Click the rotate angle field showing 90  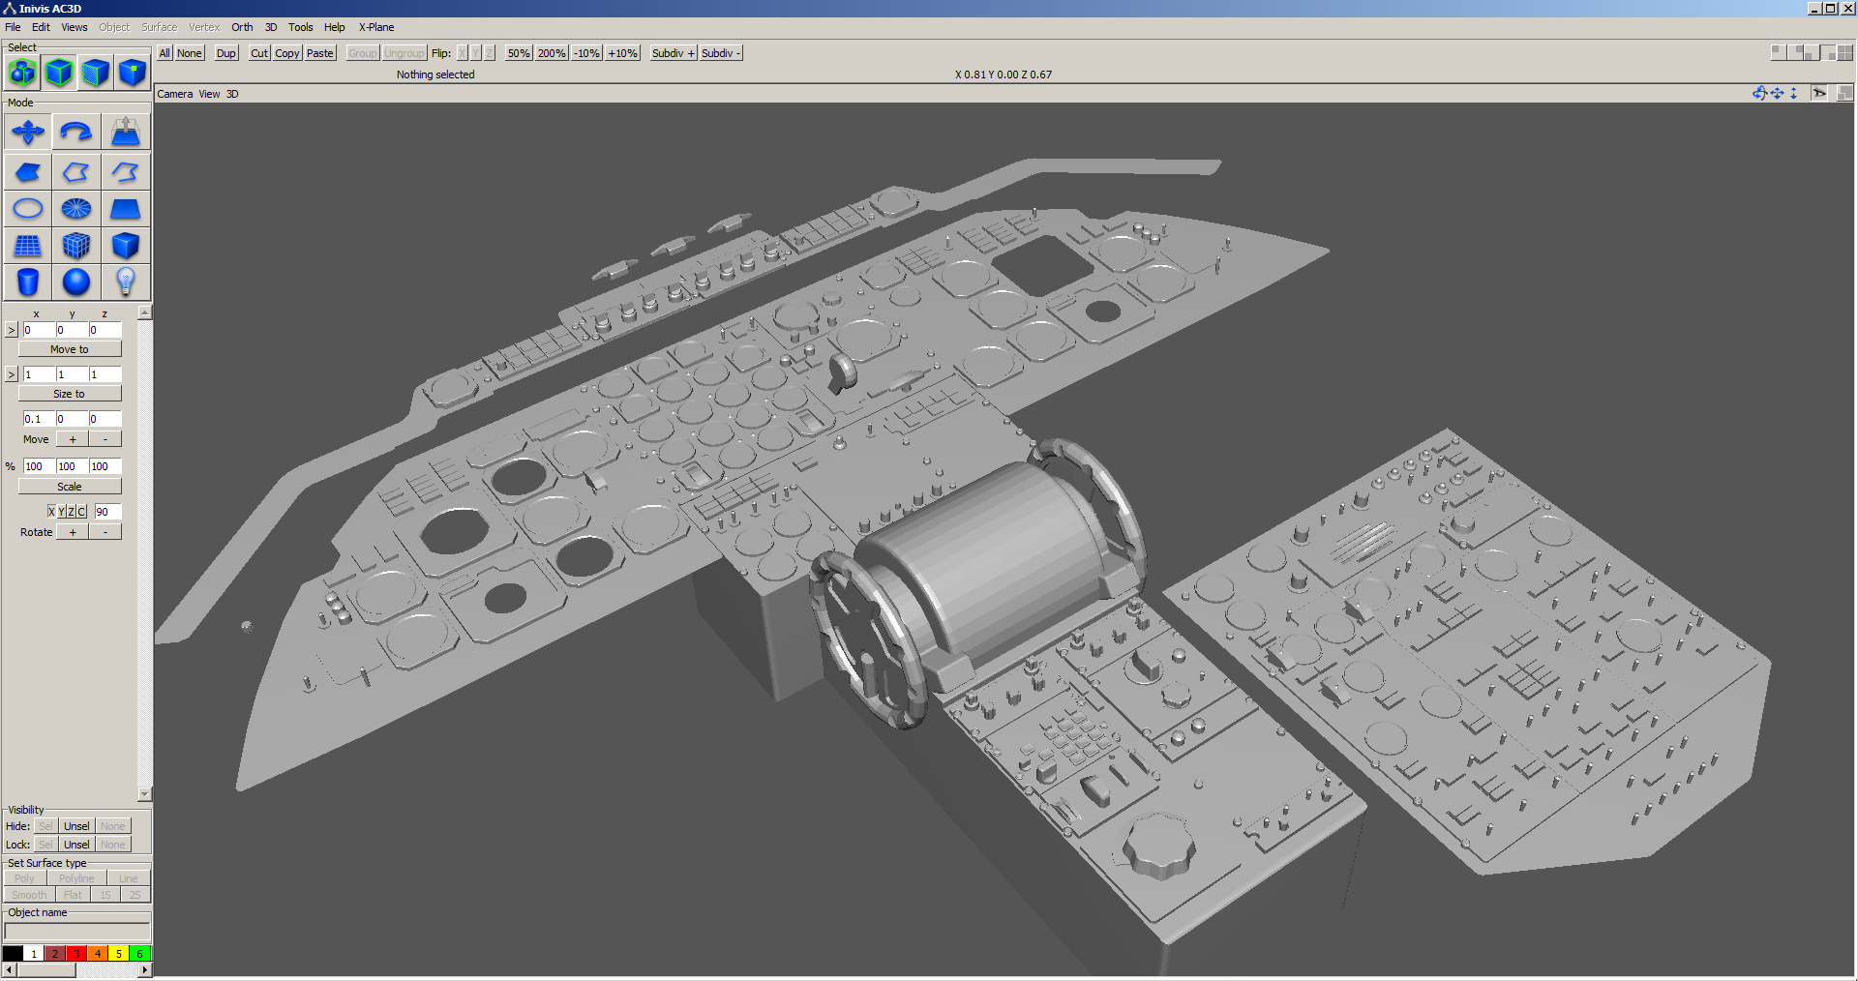click(106, 512)
